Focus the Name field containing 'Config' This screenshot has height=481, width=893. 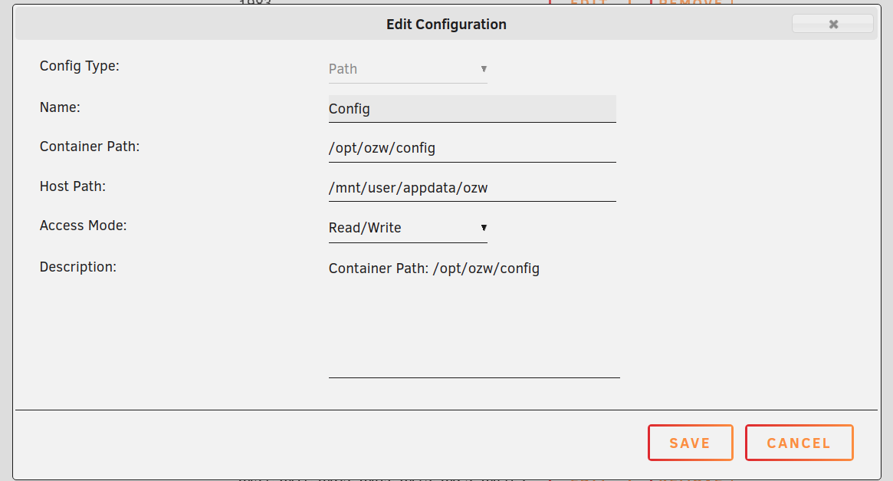472,109
